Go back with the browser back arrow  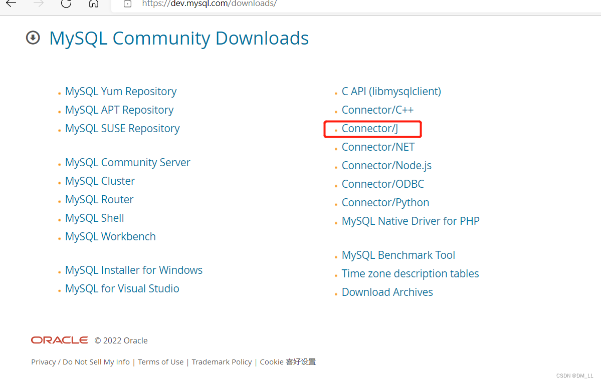[11, 4]
